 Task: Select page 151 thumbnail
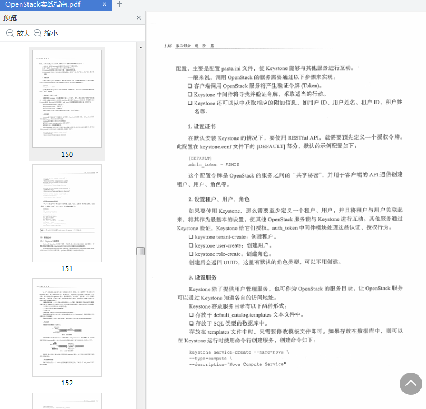coord(67,213)
